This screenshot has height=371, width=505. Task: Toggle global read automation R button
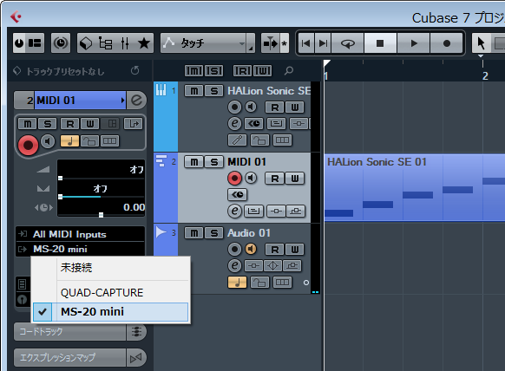tap(242, 70)
